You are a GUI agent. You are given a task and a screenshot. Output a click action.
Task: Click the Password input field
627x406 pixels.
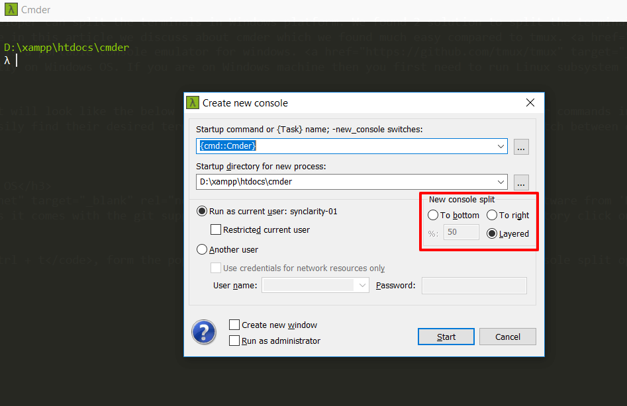(474, 286)
